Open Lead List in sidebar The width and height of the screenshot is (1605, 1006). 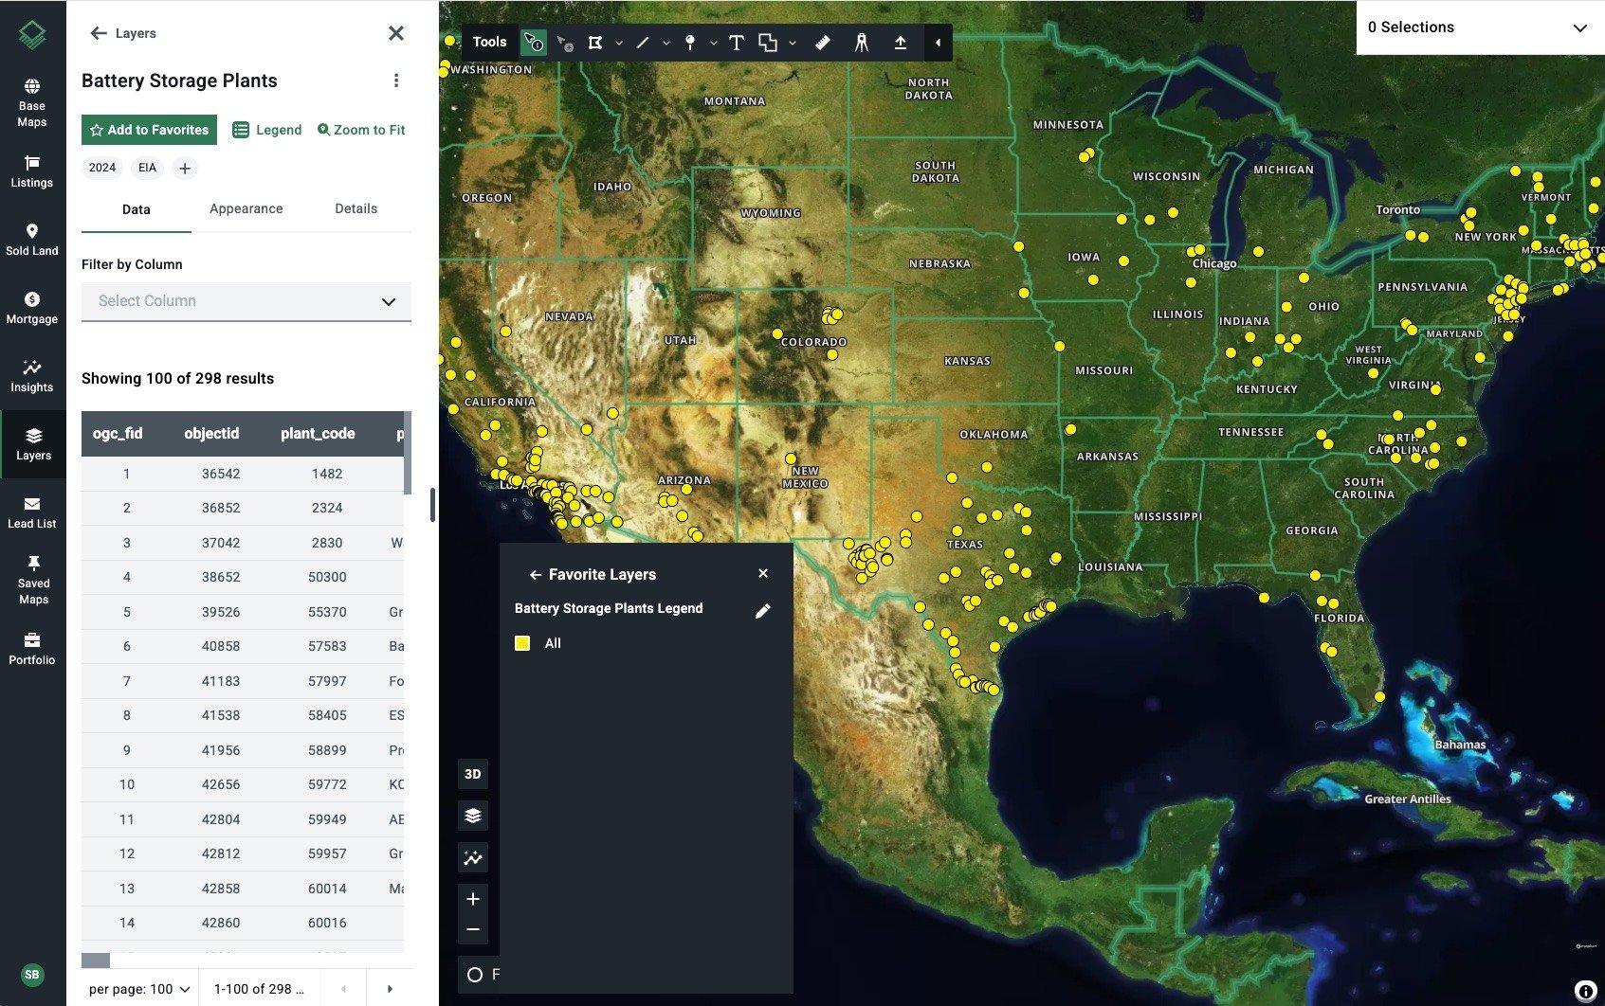click(32, 512)
